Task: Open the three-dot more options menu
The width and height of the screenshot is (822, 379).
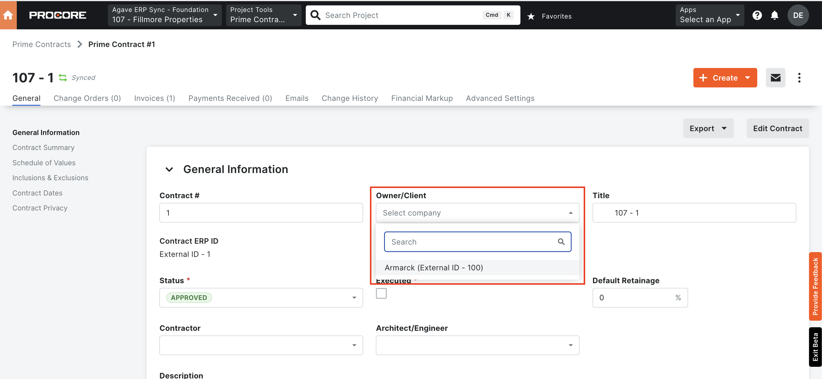Action: tap(799, 78)
